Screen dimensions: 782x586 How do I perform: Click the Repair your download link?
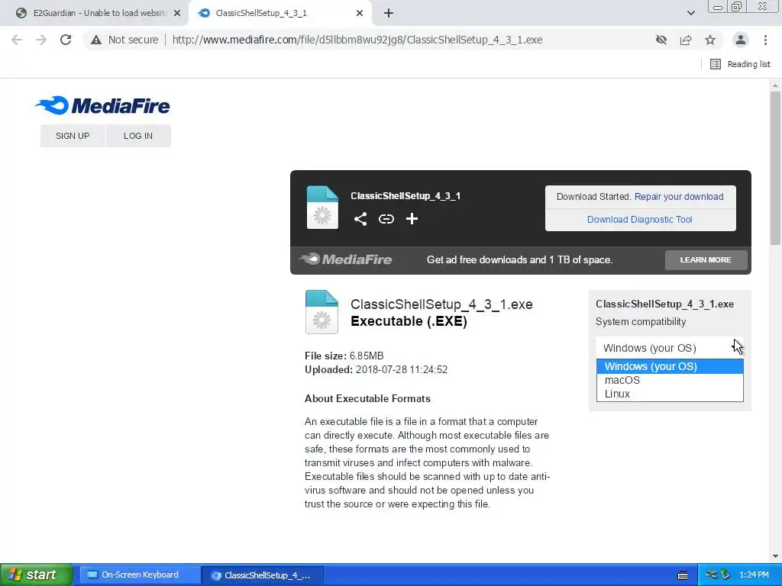tap(679, 196)
